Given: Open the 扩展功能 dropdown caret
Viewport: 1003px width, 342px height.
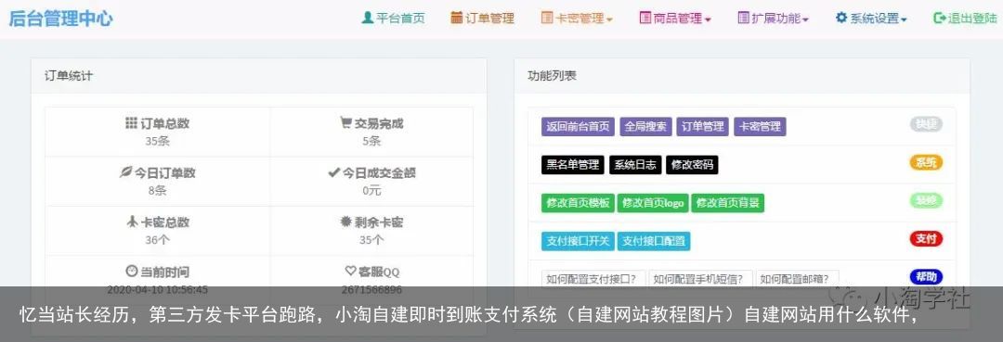Looking at the screenshot, I should click(x=805, y=19).
